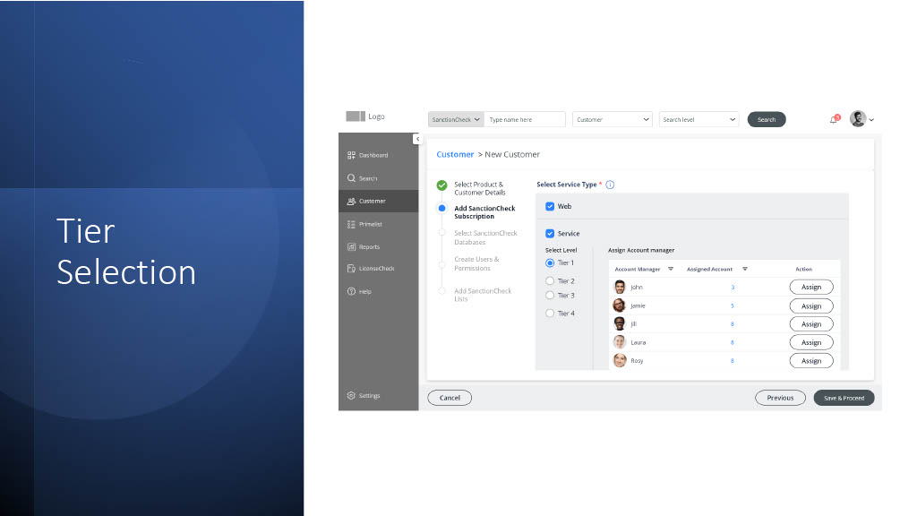
Task: Open Primelist from the sidebar menu
Action: (379, 224)
